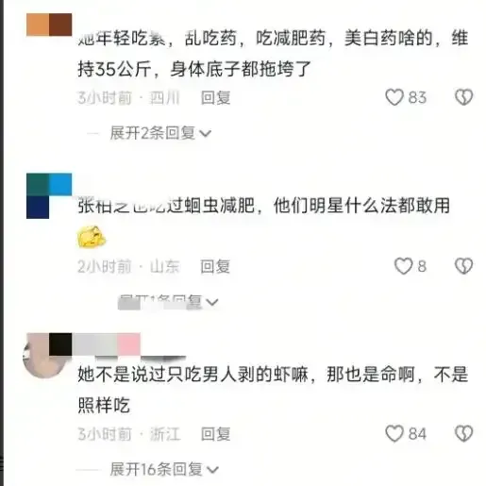The image size is (486, 486).
Task: Dislike the Sichuan user's comment
Action: (x=463, y=97)
